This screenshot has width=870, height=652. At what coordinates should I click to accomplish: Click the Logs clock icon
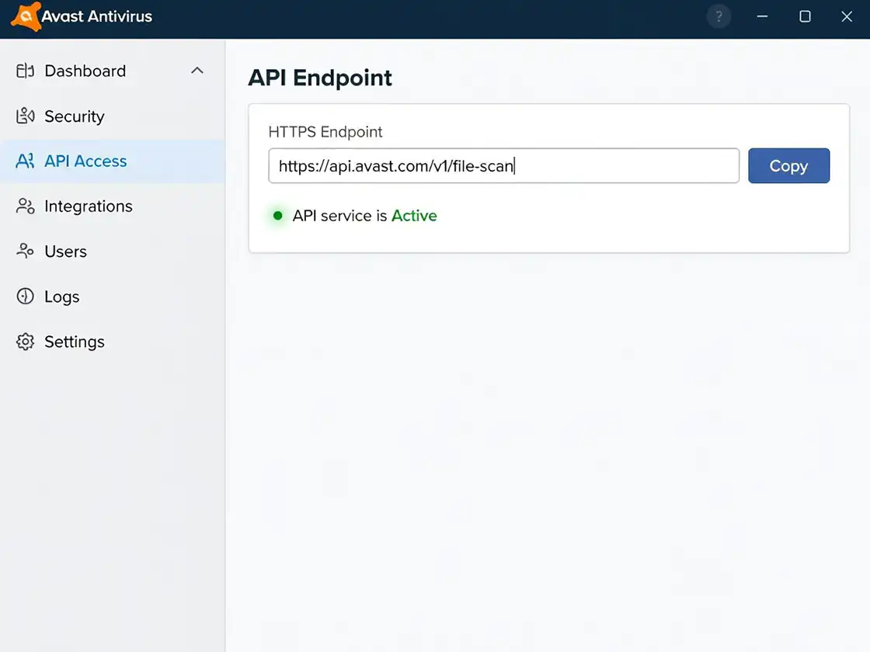point(25,297)
